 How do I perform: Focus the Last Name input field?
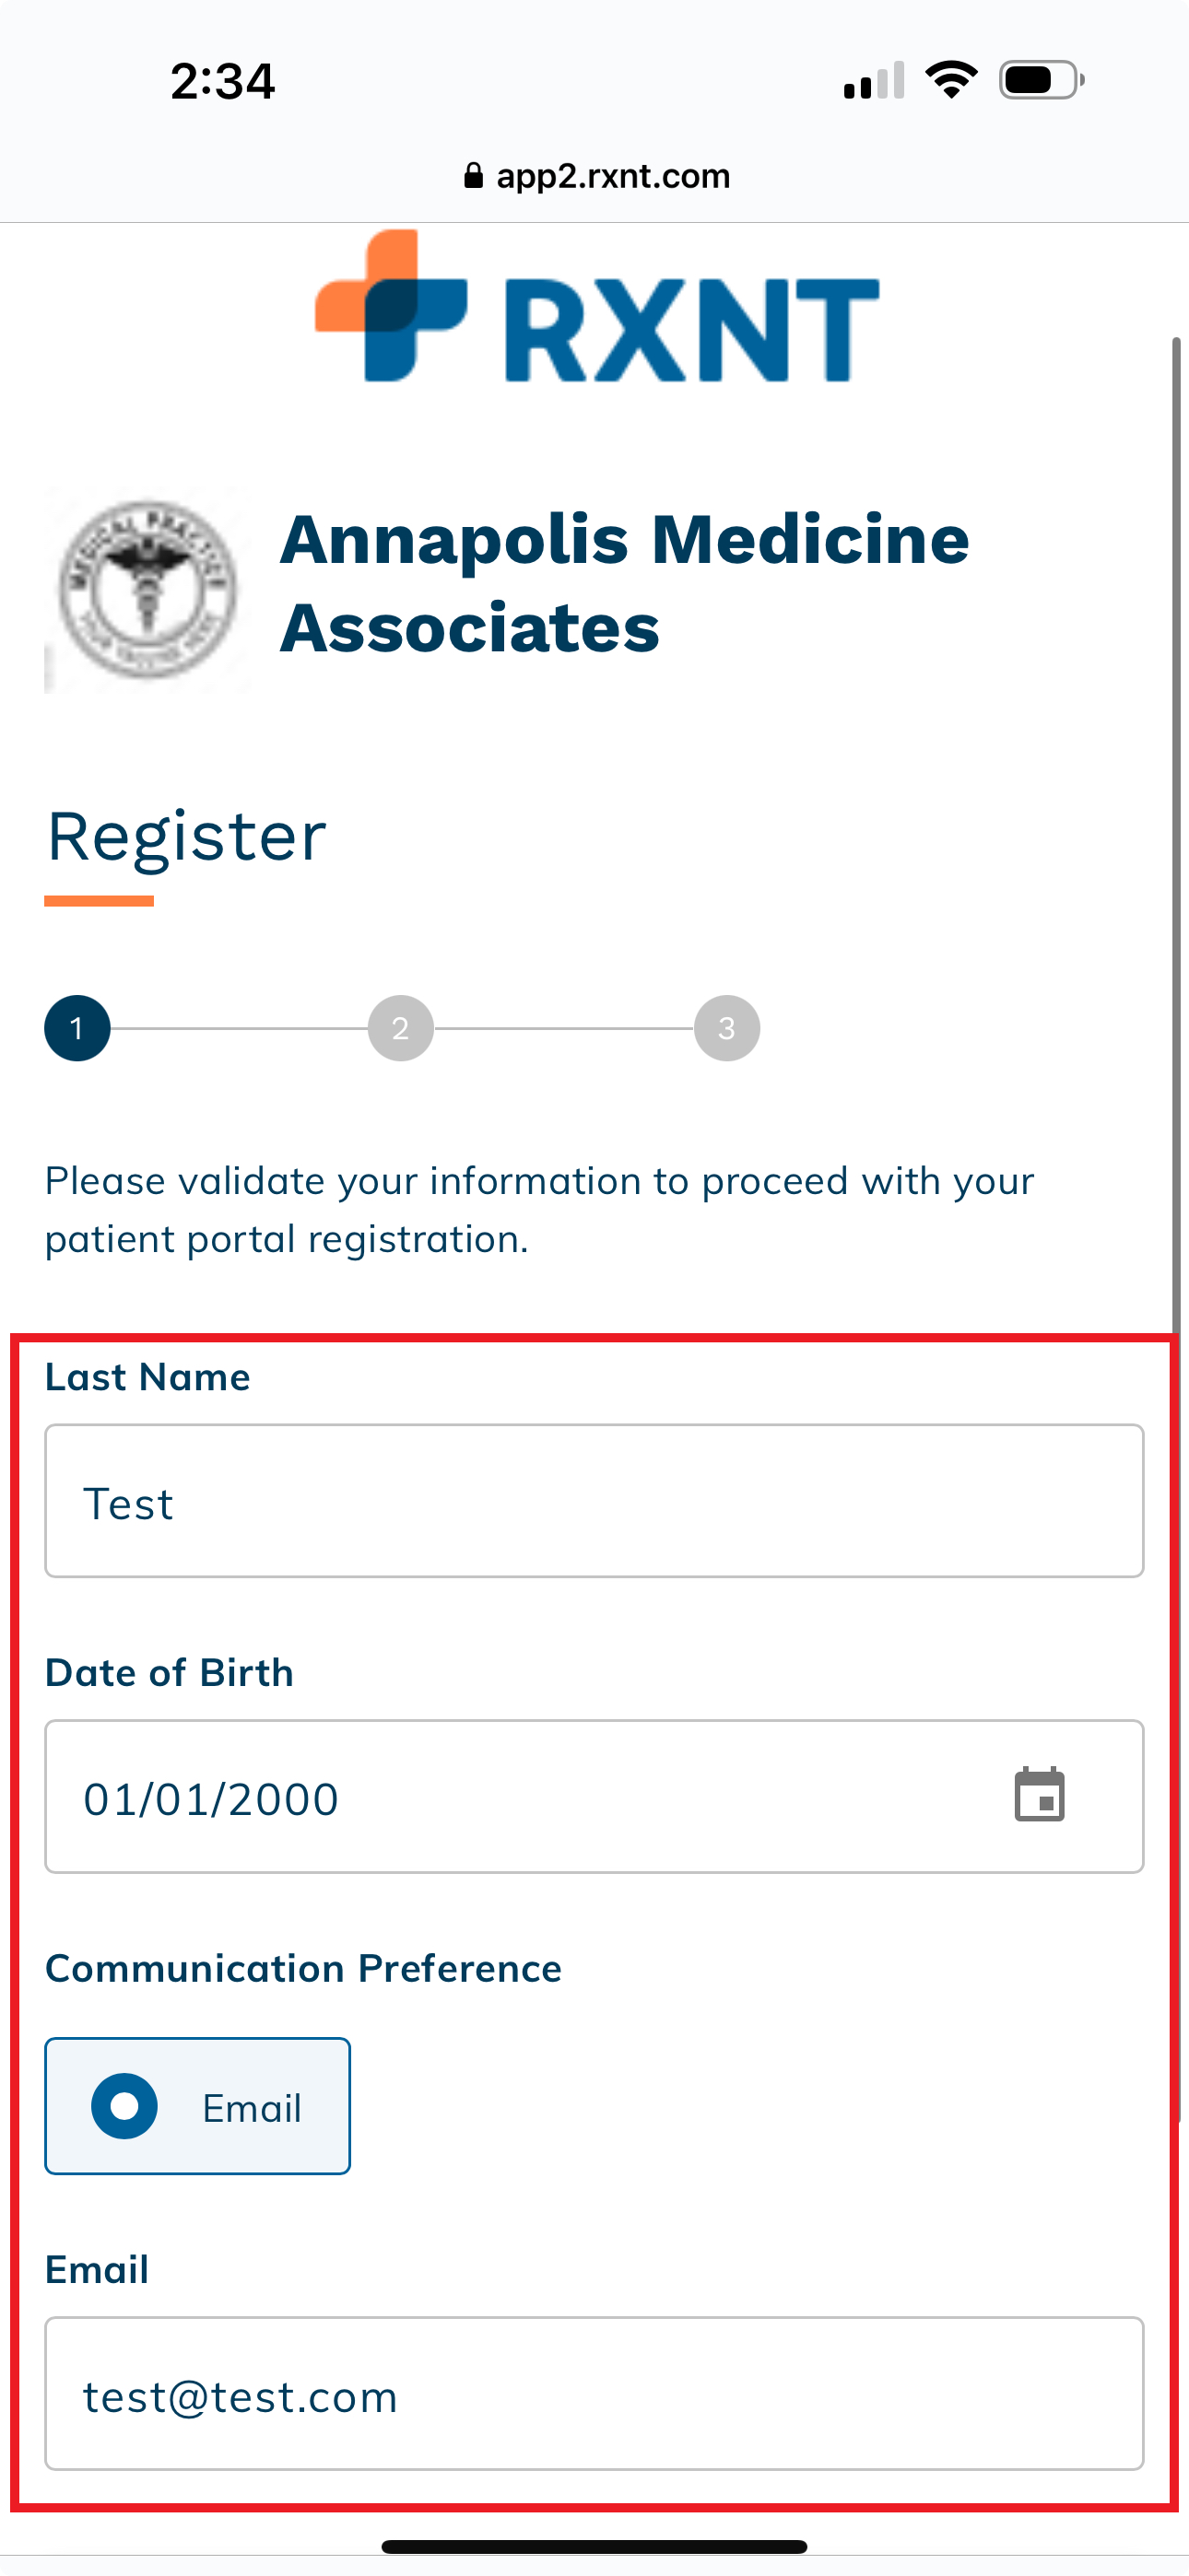click(594, 1502)
